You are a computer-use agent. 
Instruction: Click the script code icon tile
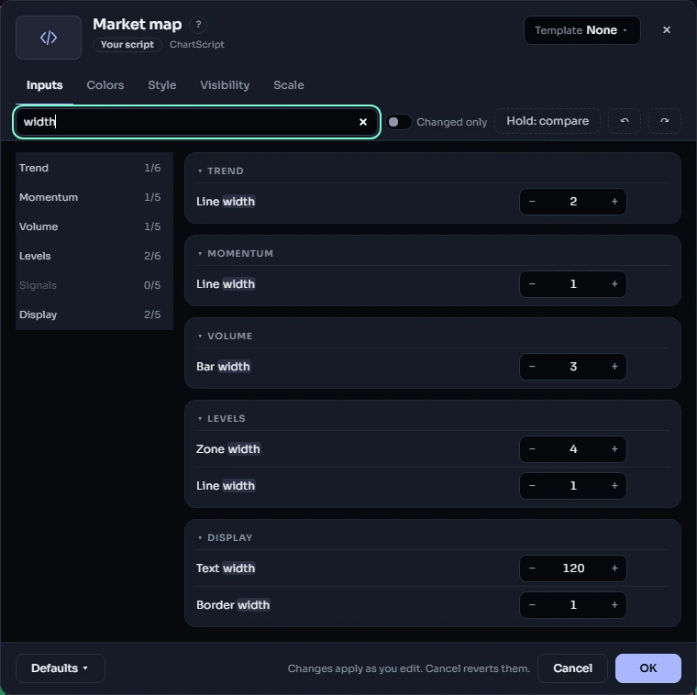pos(49,38)
